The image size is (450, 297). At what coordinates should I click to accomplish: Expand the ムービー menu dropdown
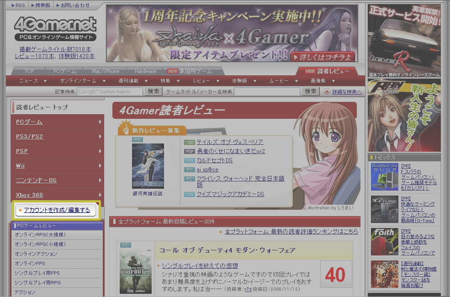296,81
